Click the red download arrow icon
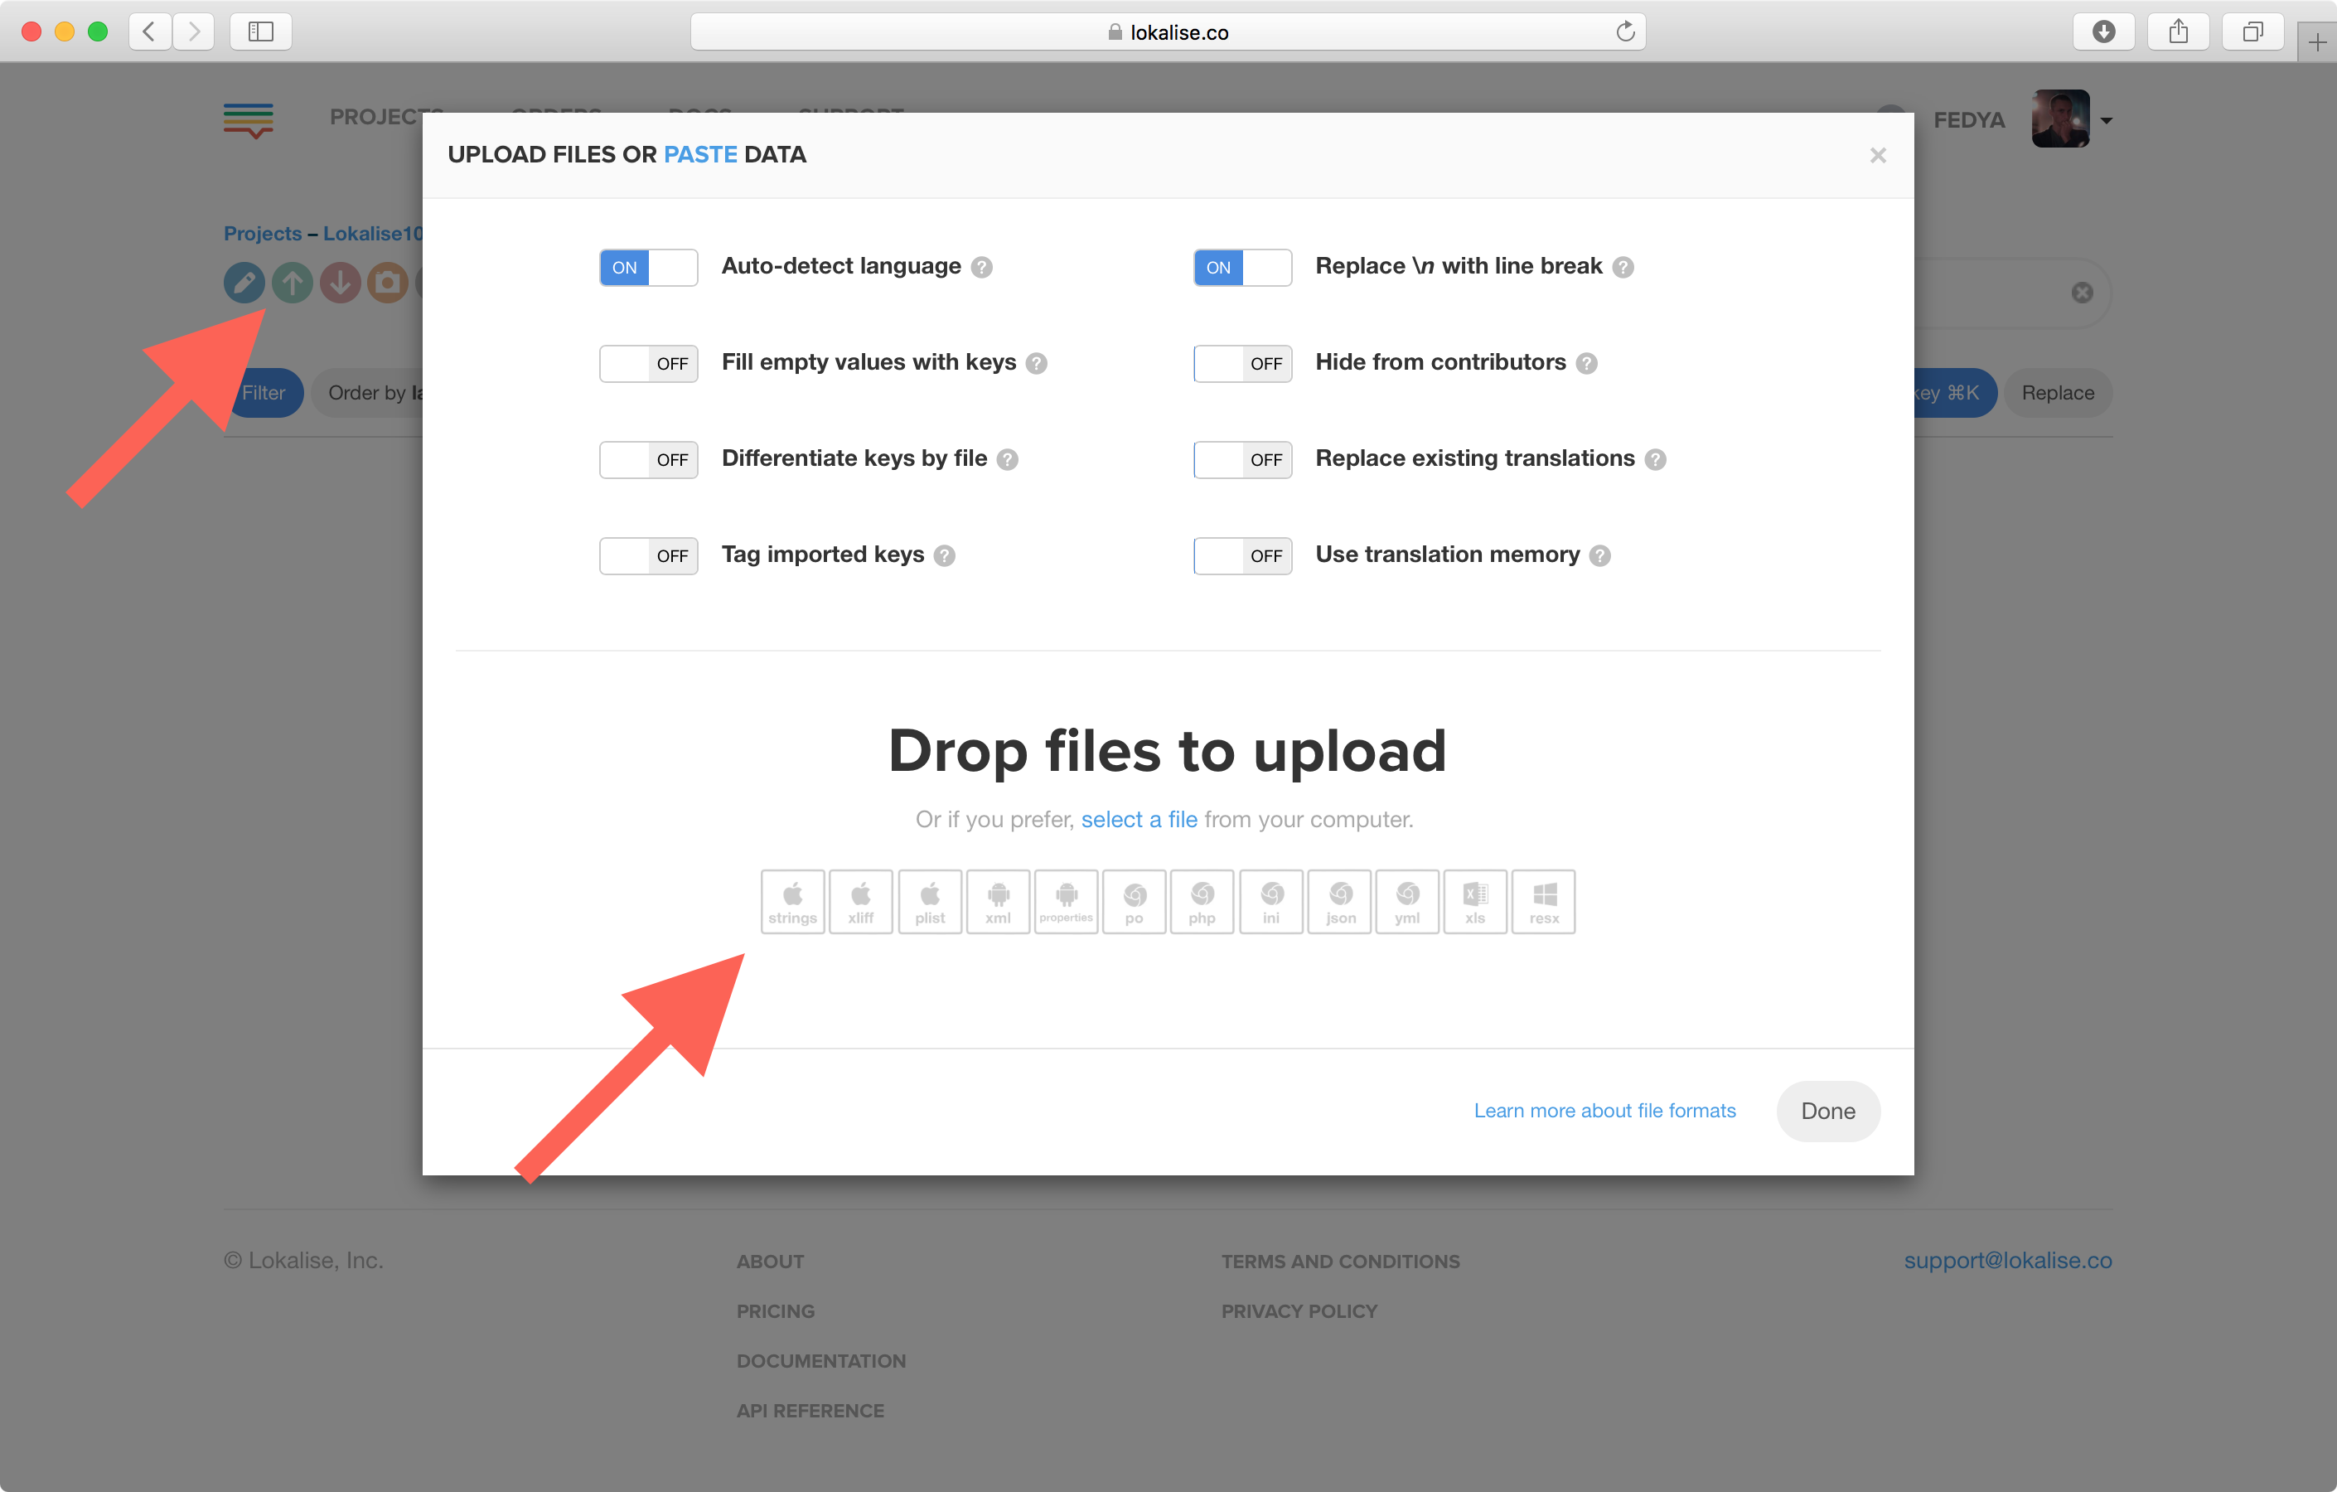Image resolution: width=2337 pixels, height=1492 pixels. [341, 283]
